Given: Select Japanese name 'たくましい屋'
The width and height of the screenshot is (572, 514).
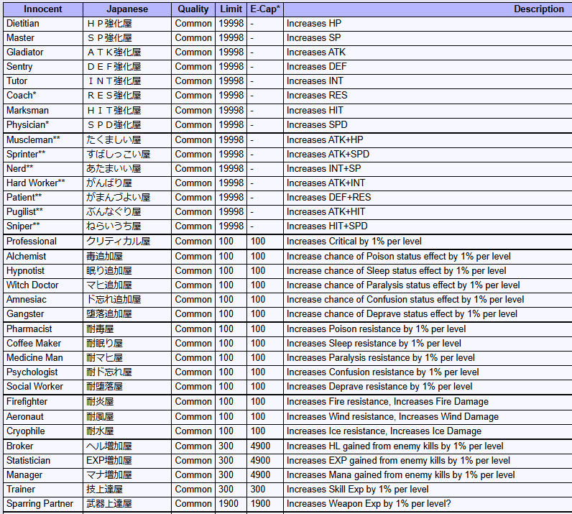Looking at the screenshot, I should pos(114,140).
